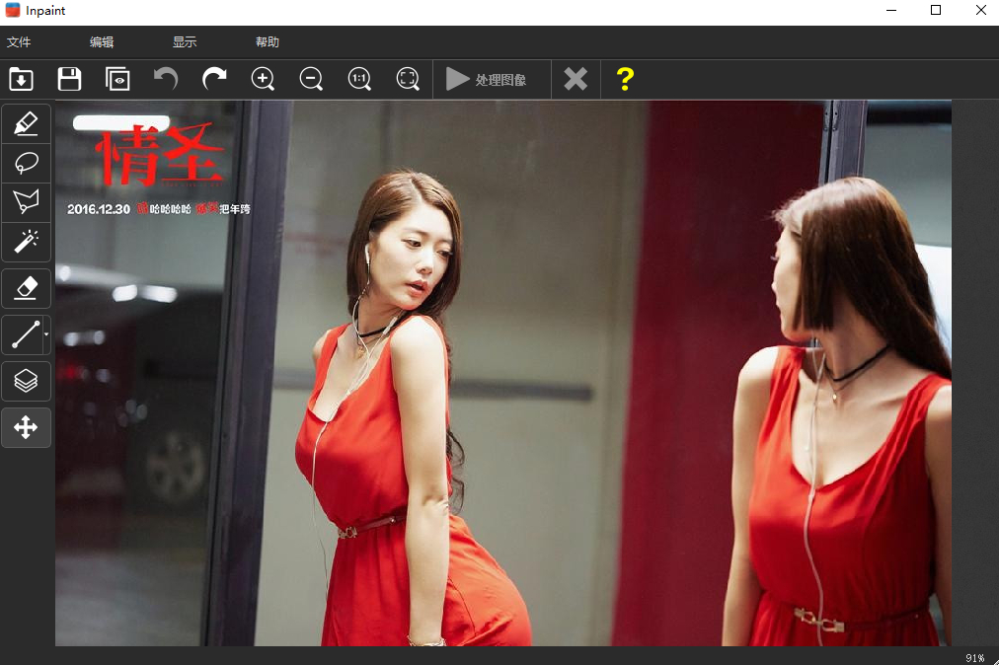Open an image with the load icon
Viewport: 999px width, 665px height.
click(21, 79)
